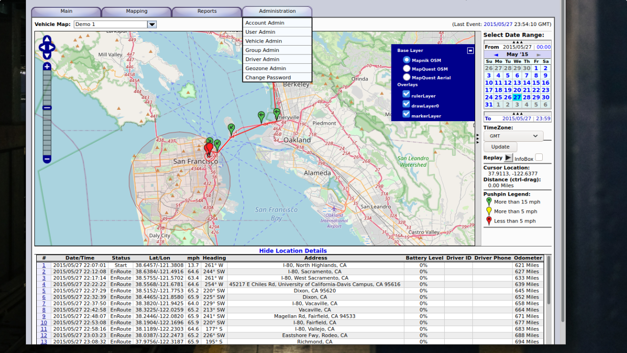The height and width of the screenshot is (353, 627).
Task: Uncheck the rulerLayer overlay
Action: (x=406, y=94)
